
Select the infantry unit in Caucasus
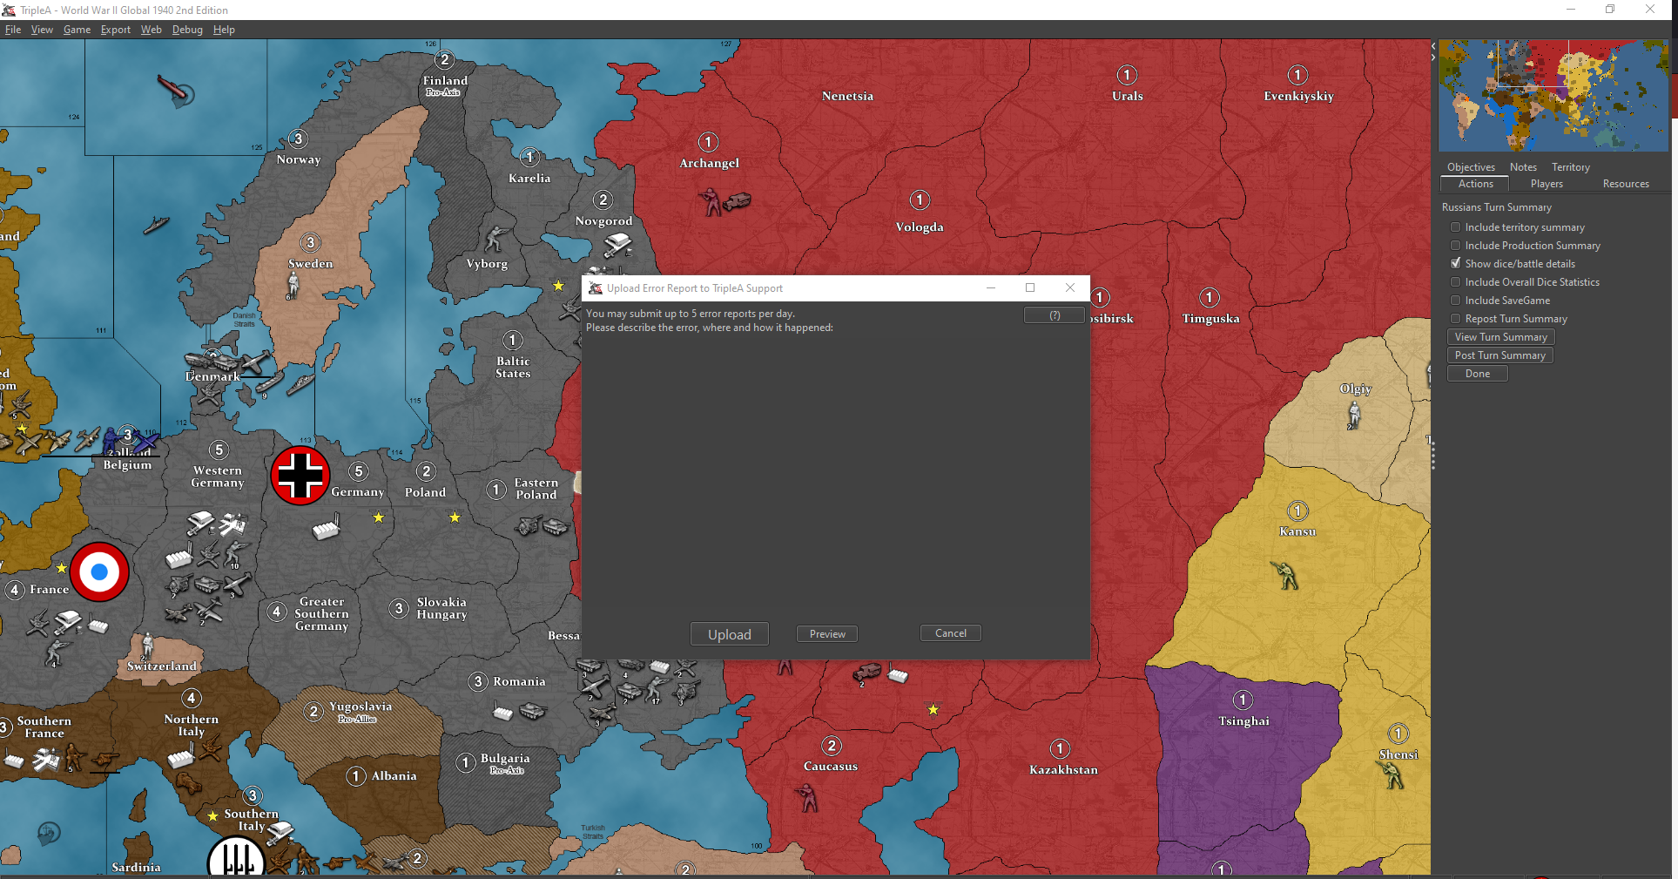point(807,796)
